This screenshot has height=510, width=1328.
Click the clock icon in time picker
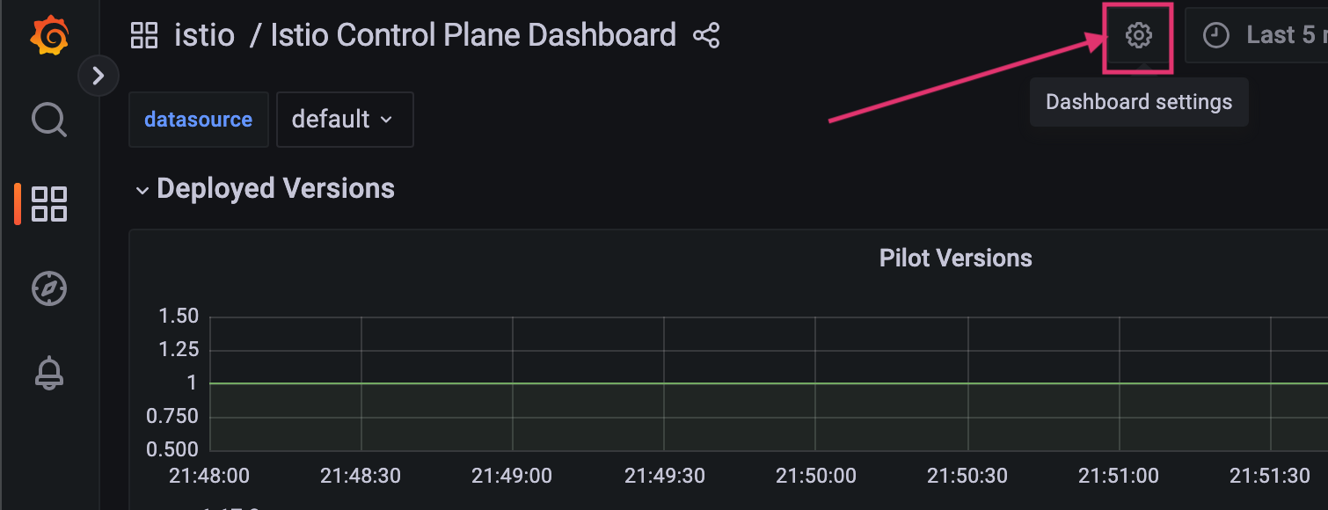click(1215, 36)
